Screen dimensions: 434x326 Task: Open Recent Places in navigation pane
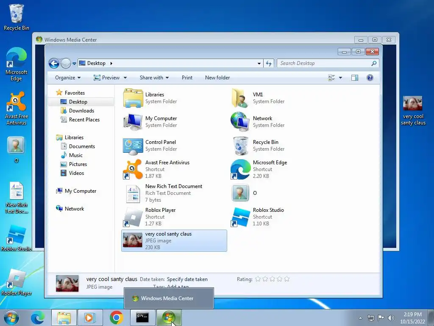[84, 119]
